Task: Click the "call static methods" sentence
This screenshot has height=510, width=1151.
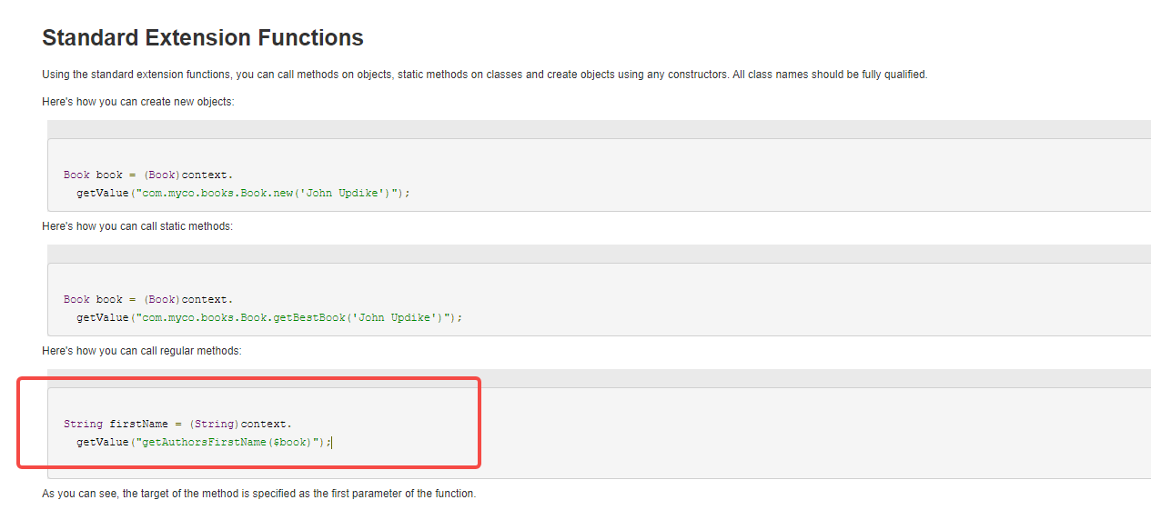Action: (137, 226)
